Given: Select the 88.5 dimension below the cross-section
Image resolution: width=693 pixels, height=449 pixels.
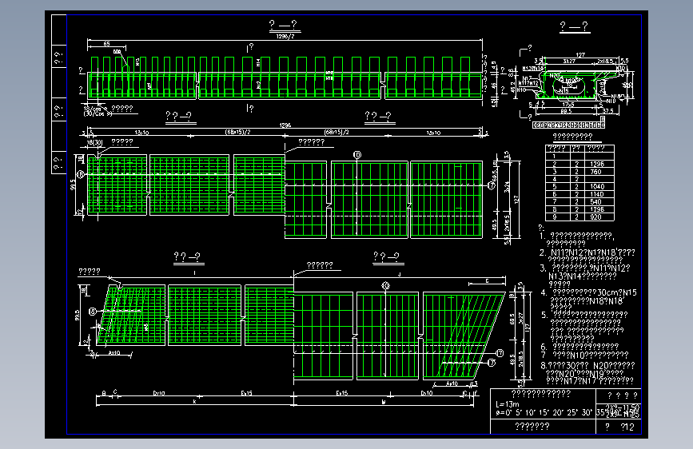Looking at the screenshot, I should click(566, 111).
